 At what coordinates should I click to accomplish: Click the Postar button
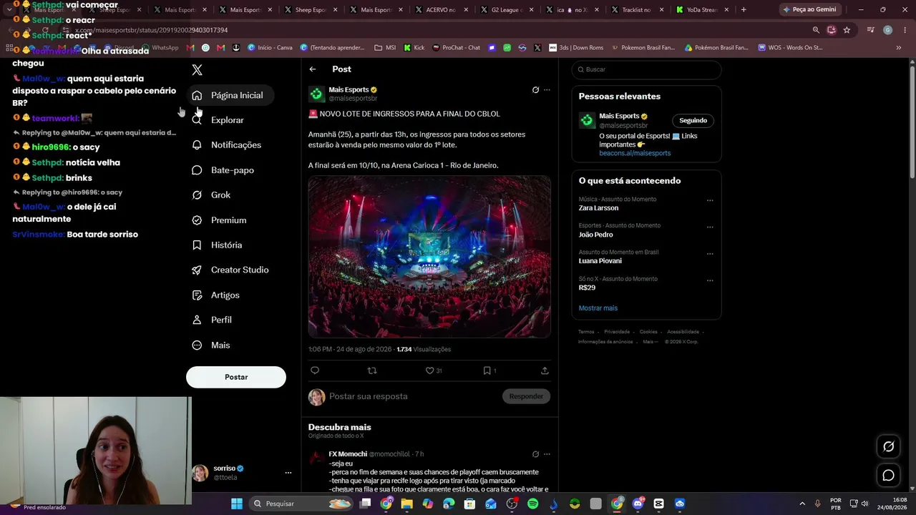pos(236,377)
